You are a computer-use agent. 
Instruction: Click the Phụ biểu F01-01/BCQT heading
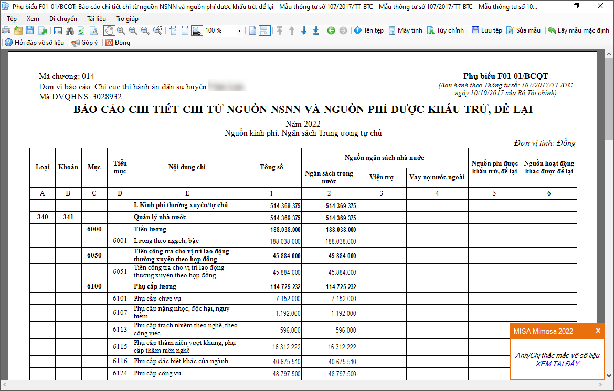505,76
